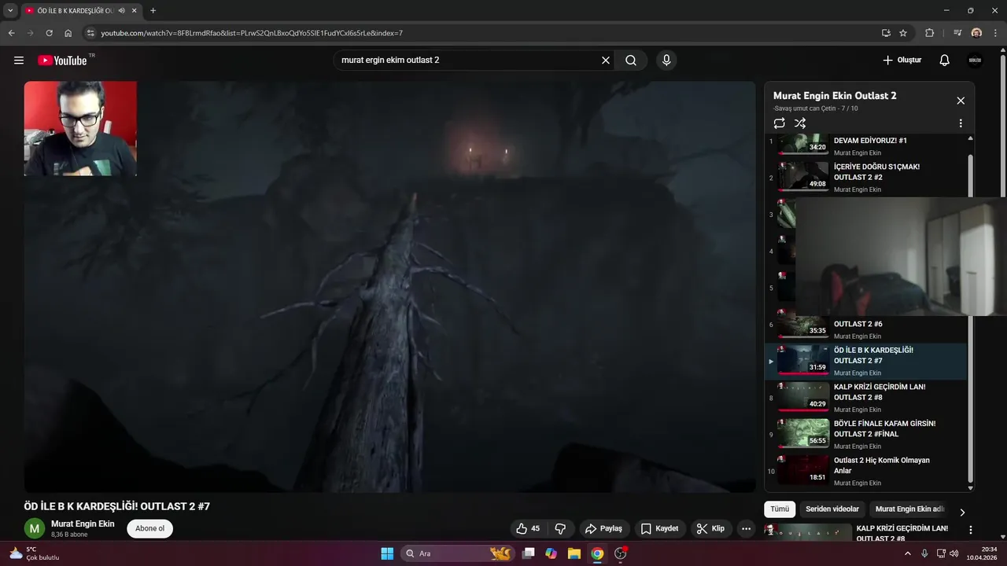Open the playlist three-dot options menu
1007x566 pixels.
tap(961, 123)
